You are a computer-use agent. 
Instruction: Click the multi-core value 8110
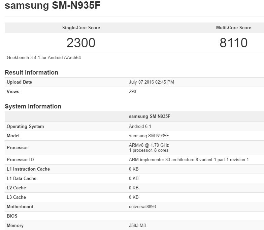[234, 43]
